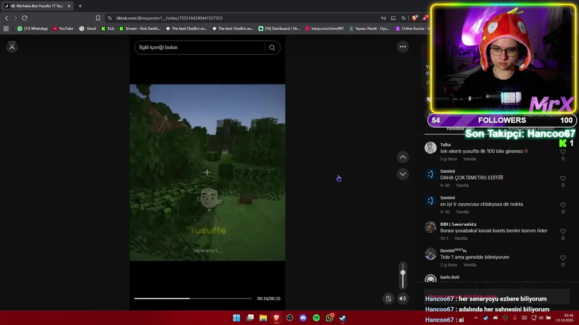
Task: Open the blerp.com/x/mrx997 bookmark
Action: tap(324, 28)
